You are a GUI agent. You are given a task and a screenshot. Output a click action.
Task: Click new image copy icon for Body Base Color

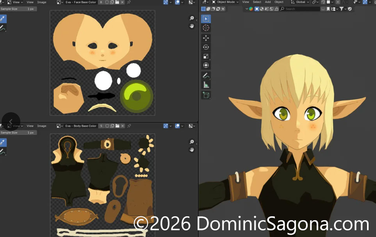[112, 126]
